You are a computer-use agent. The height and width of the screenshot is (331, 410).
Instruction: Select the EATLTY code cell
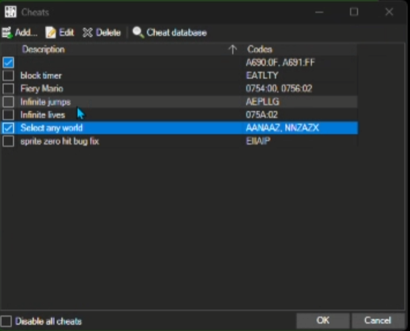point(262,75)
